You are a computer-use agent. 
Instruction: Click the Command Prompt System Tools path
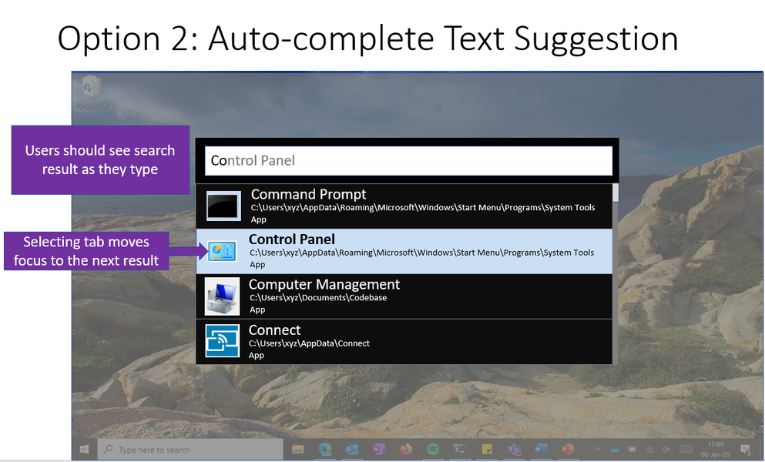coord(423,207)
